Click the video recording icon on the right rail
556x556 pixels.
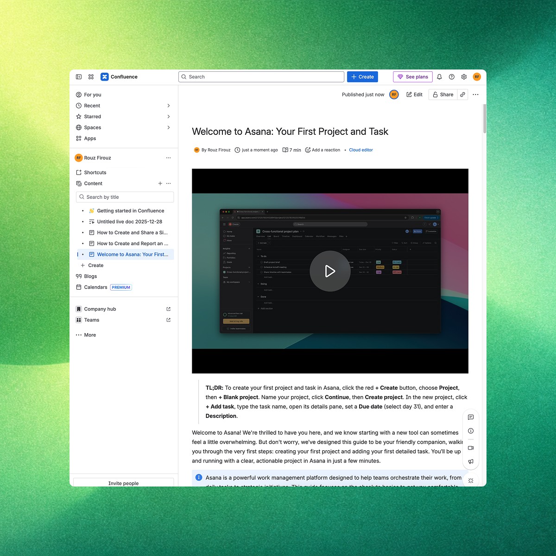tap(471, 448)
